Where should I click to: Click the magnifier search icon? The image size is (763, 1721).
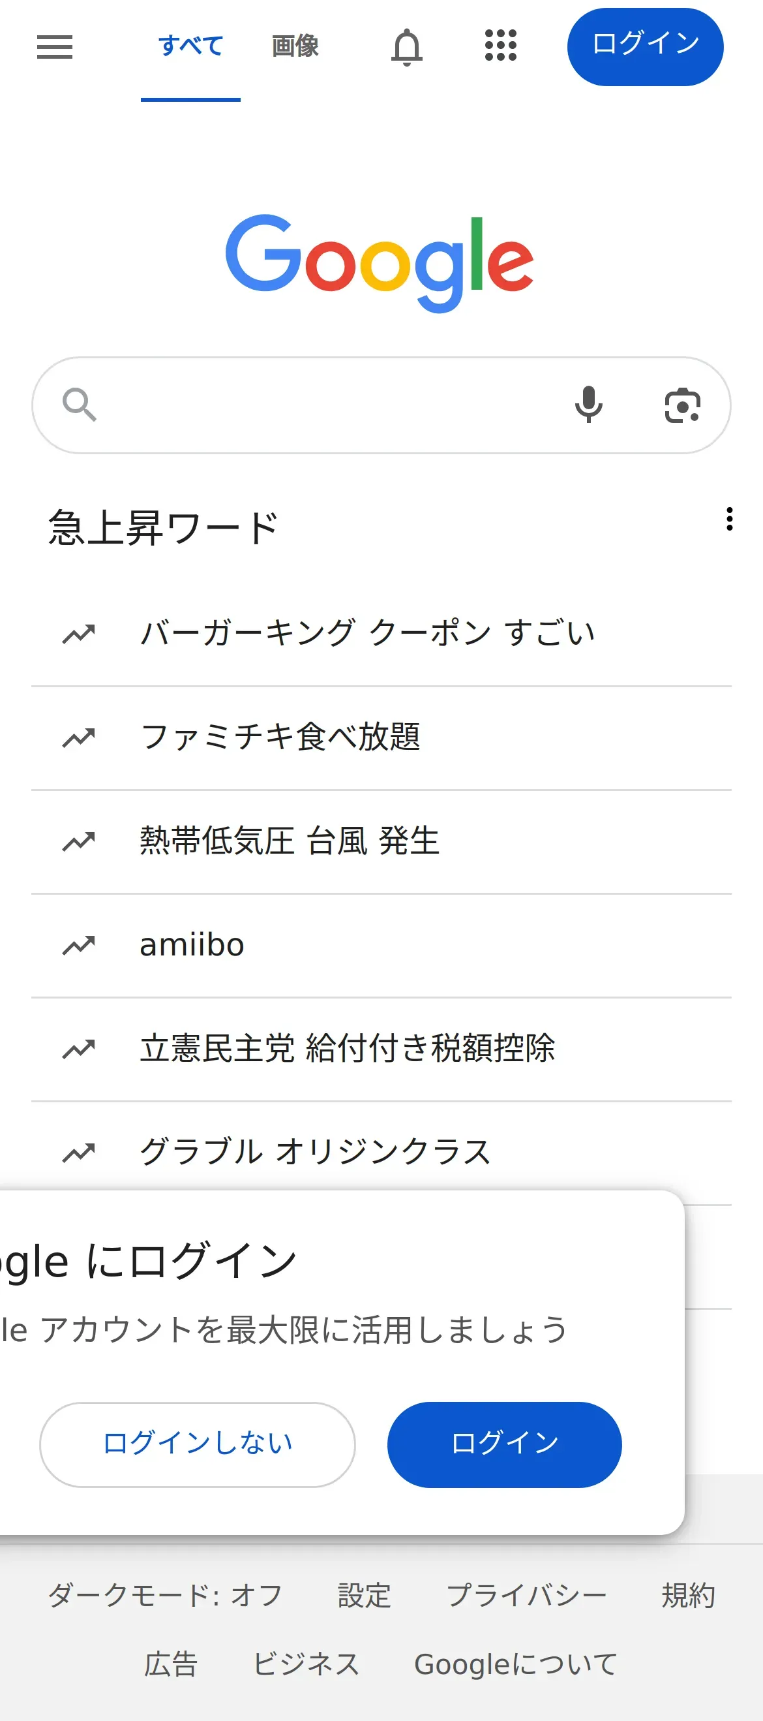tap(80, 405)
